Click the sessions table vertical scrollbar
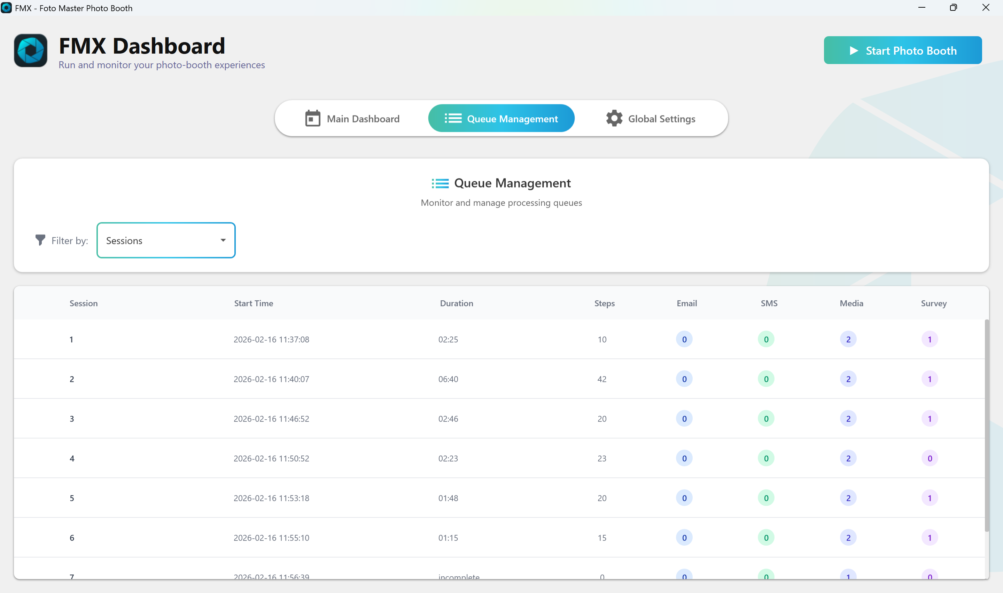This screenshot has width=1003, height=593. click(x=986, y=425)
